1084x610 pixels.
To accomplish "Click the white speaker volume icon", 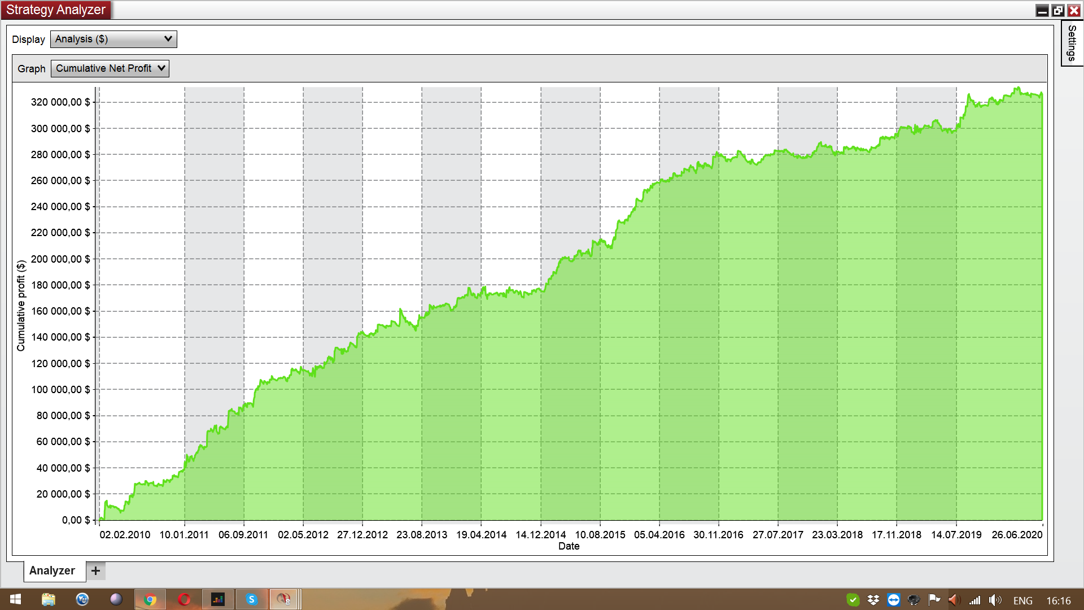I will pyautogui.click(x=995, y=600).
